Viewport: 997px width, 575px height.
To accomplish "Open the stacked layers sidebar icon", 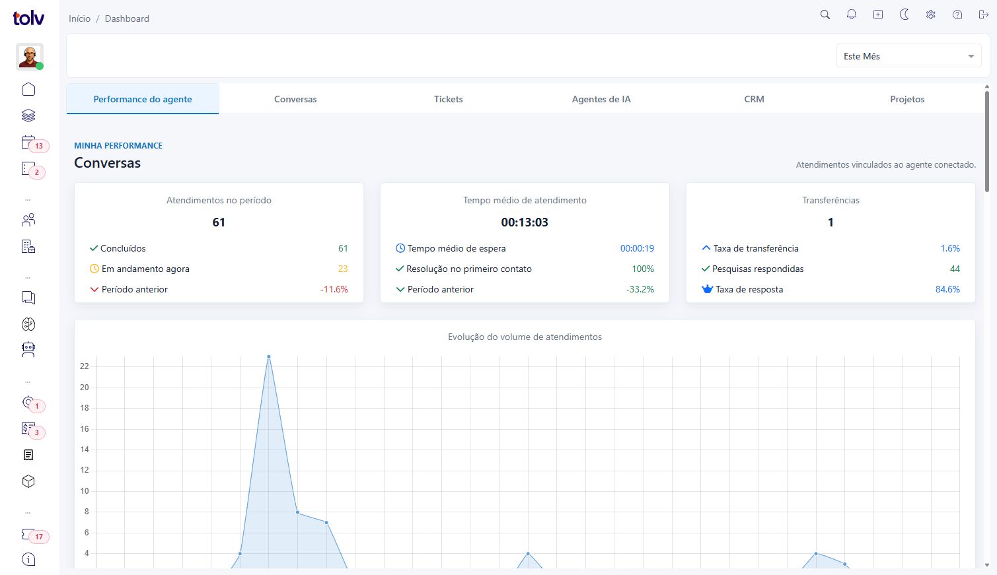I will [x=28, y=116].
